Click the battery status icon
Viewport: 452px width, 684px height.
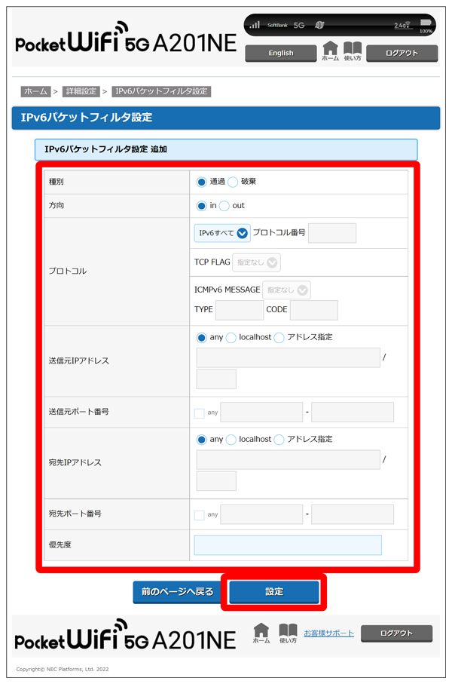(426, 23)
